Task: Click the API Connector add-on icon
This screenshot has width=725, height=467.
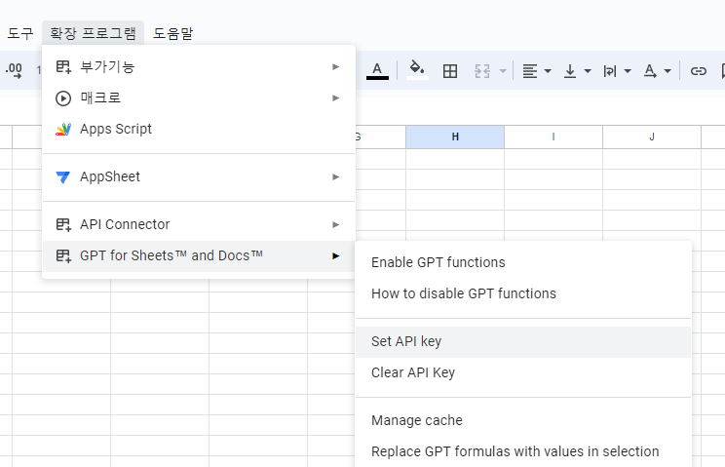Action: tap(63, 224)
